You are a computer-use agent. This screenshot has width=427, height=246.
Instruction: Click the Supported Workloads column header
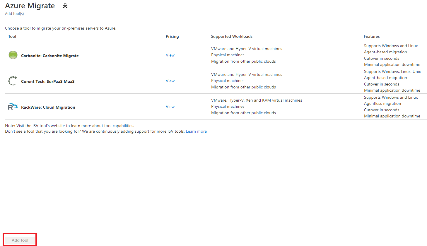pos(232,36)
